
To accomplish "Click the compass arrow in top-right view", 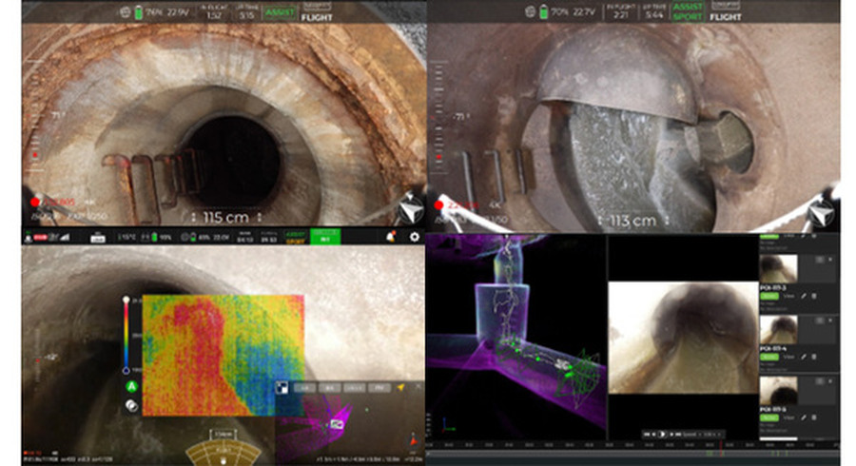I will click(x=821, y=213).
